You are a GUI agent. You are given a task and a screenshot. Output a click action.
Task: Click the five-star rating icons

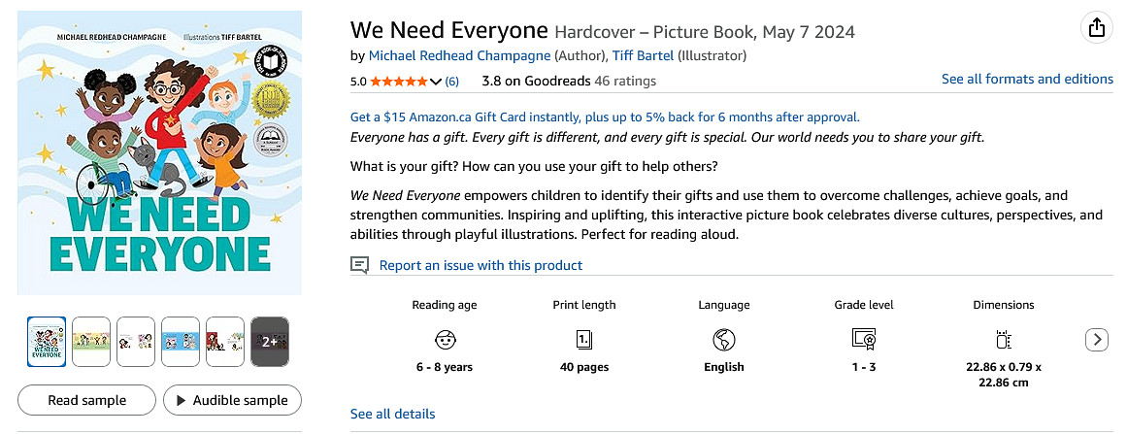[398, 82]
